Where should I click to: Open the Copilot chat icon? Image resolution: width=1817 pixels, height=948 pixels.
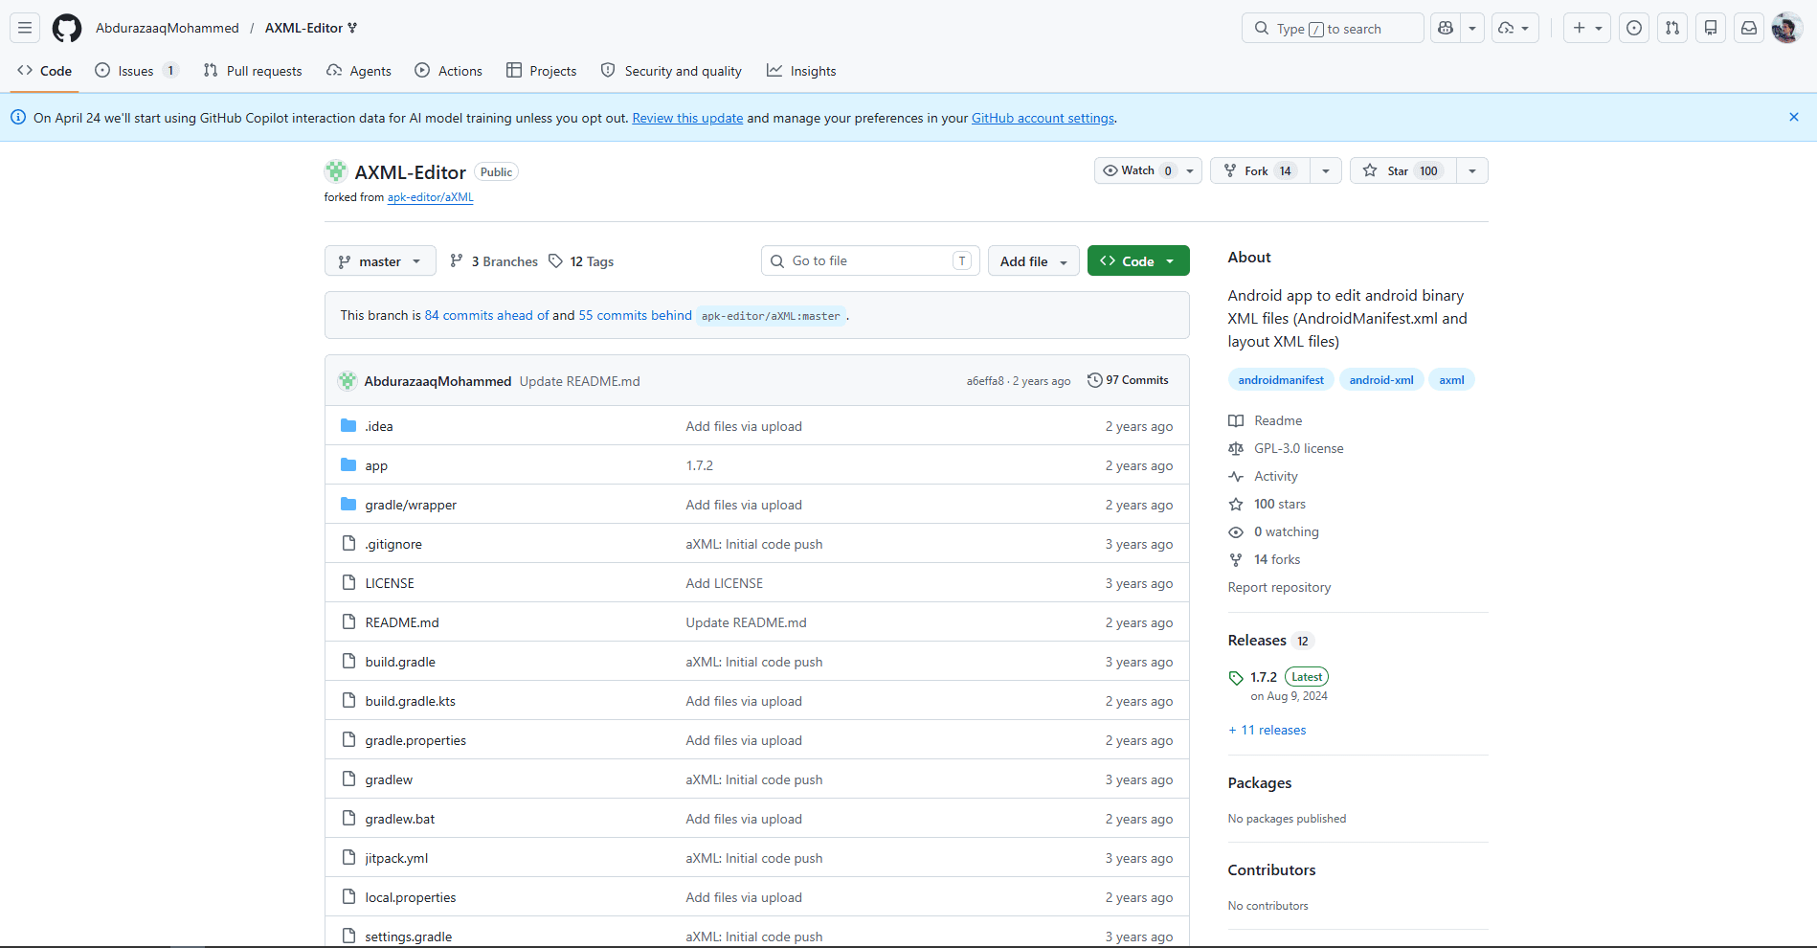1446,28
